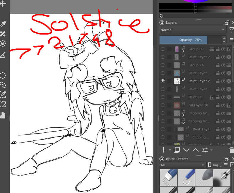The image size is (234, 193).
Task: Show the Group 24 layer
Action: [x=163, y=65]
